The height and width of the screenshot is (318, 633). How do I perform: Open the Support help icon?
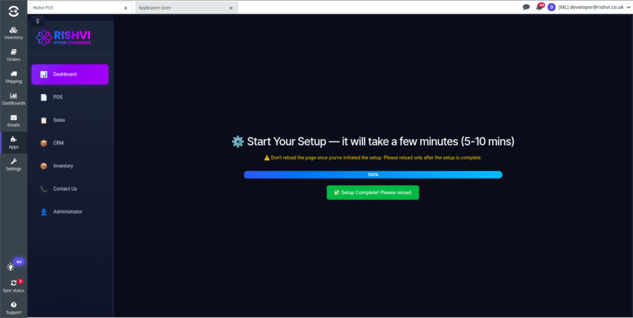coord(14,308)
